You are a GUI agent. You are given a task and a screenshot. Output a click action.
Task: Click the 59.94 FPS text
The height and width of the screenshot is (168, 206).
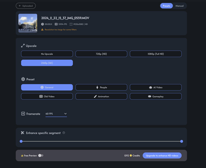(x=63, y=24)
